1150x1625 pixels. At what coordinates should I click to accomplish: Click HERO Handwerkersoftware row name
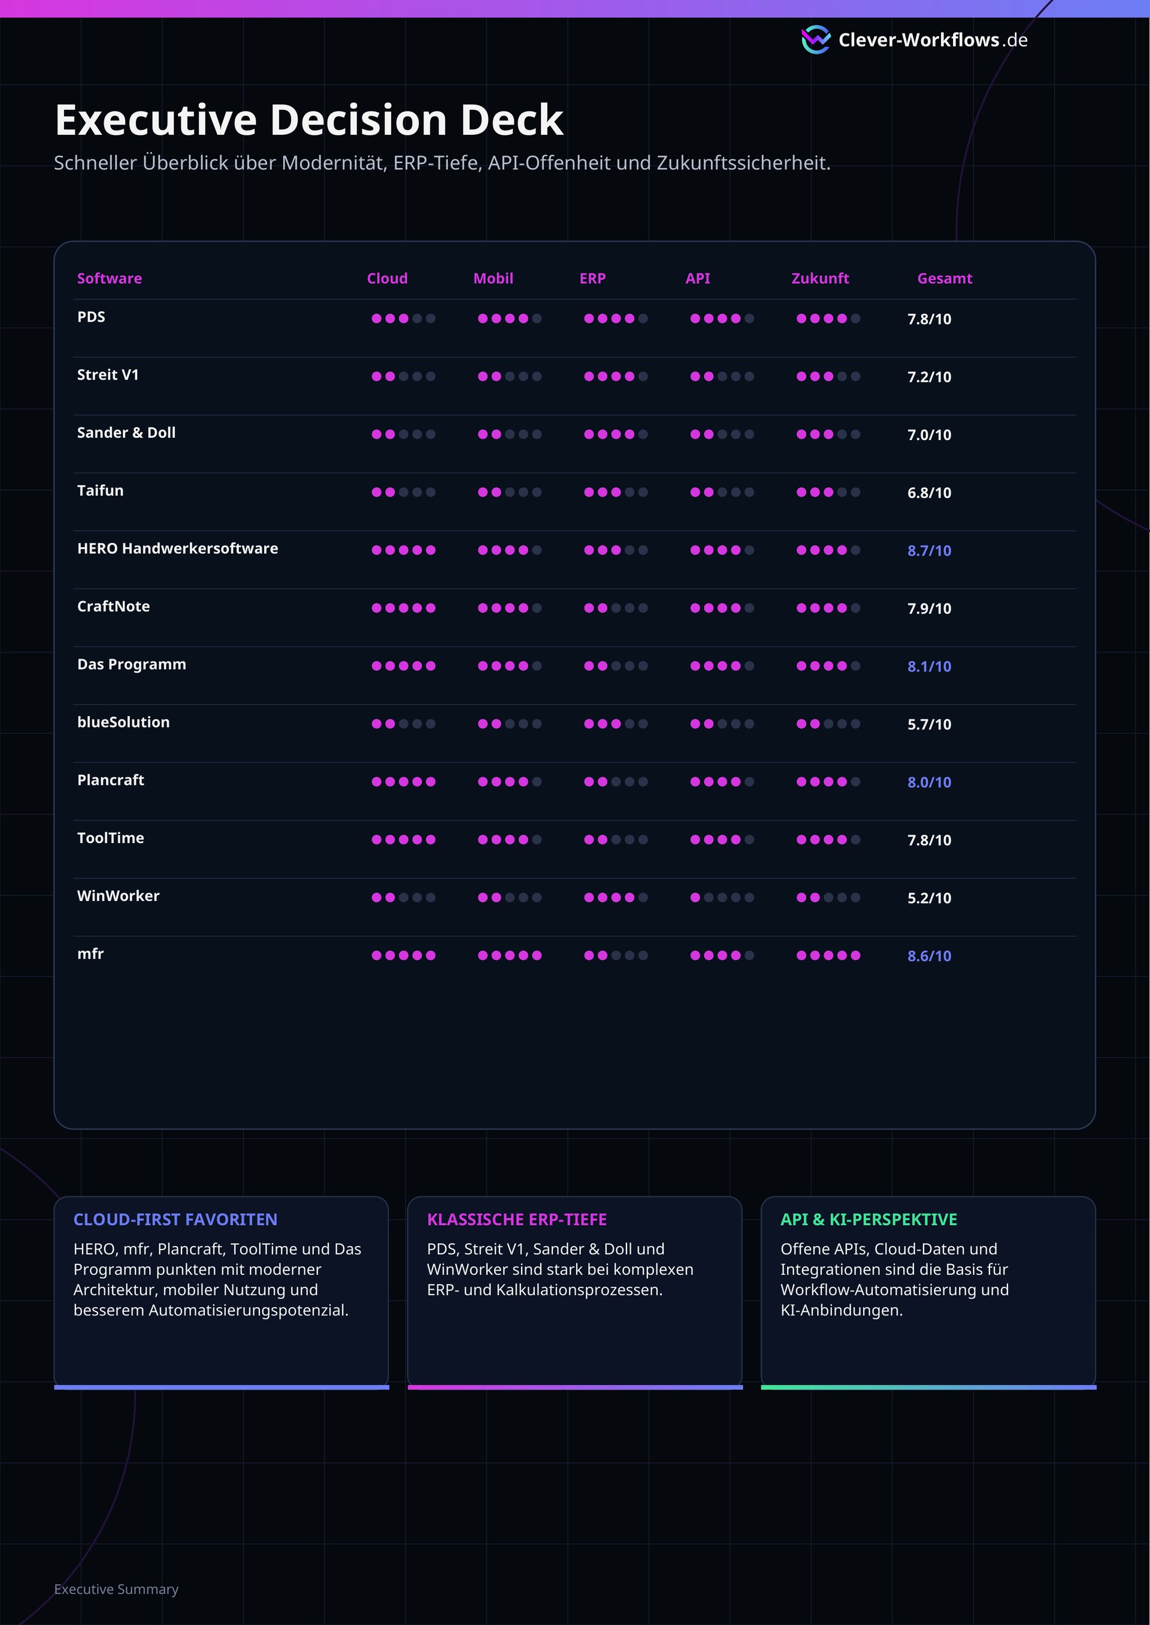pos(178,548)
